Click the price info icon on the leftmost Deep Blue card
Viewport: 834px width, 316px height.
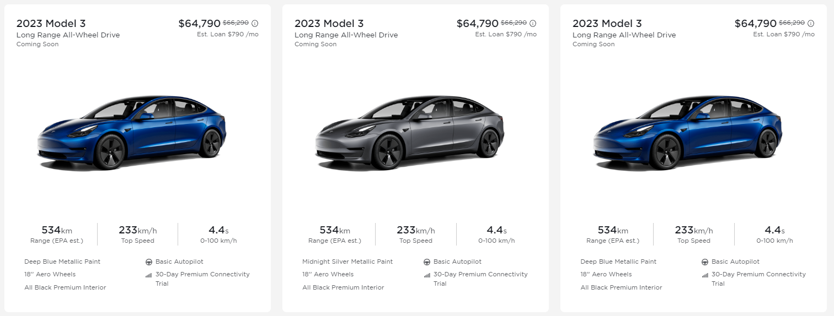255,24
